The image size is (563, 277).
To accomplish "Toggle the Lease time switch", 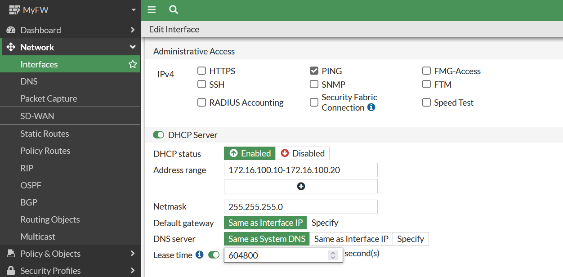I will [214, 255].
